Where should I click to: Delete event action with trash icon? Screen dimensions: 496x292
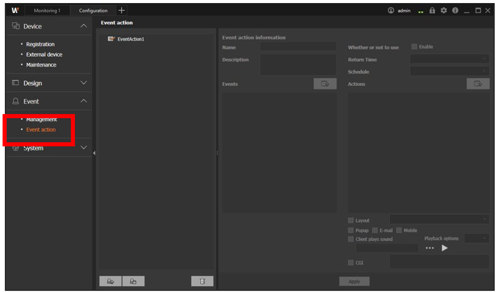click(202, 281)
